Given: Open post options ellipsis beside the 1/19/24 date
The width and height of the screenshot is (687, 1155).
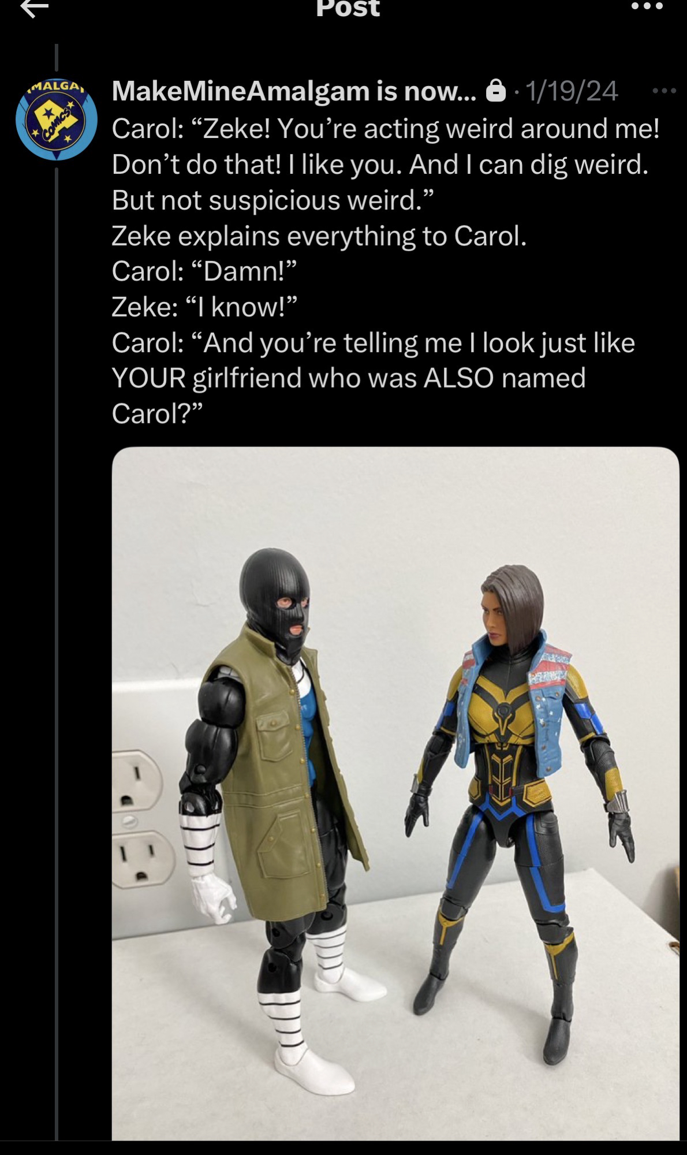Looking at the screenshot, I should point(664,91).
